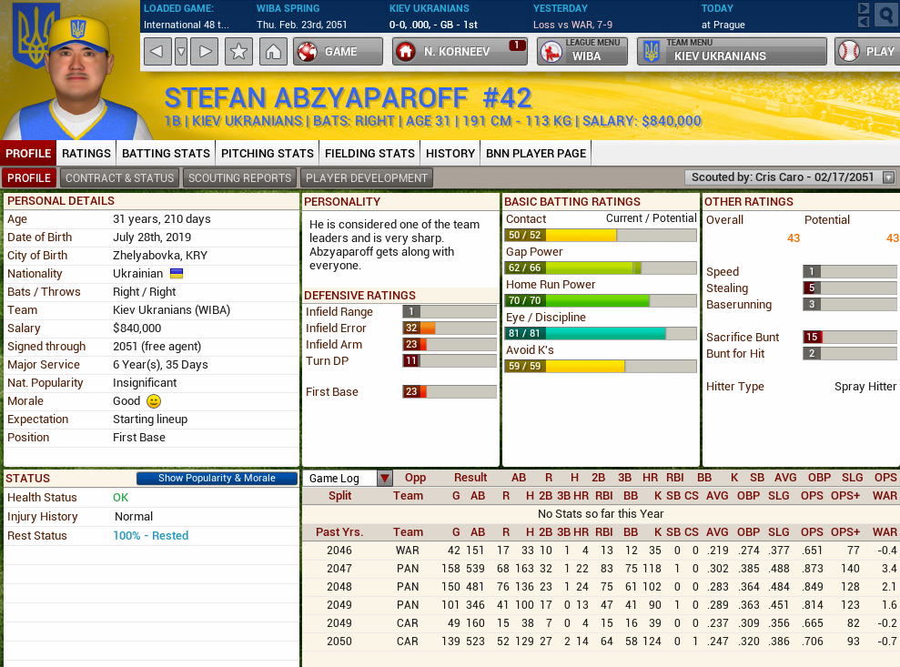Click the Good morale smiley face
This screenshot has width=900, height=667.
pos(154,401)
